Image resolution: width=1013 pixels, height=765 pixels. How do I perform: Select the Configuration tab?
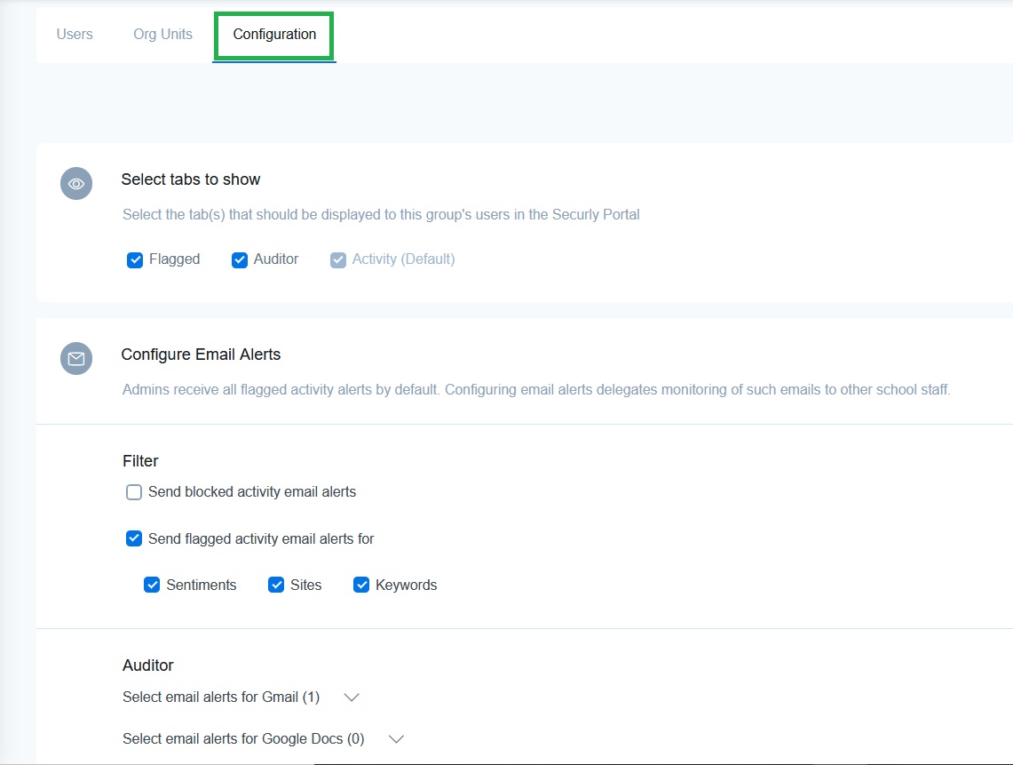(x=274, y=35)
